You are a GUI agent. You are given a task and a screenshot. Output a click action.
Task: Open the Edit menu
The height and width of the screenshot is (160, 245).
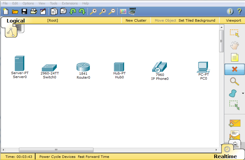click(15, 3)
